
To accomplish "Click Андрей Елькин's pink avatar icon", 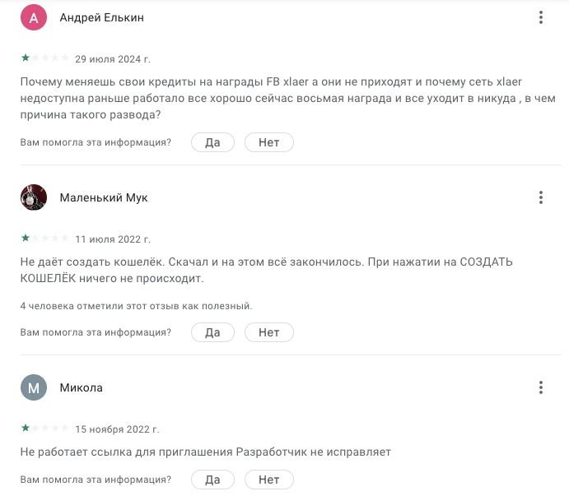I will tap(33, 17).
